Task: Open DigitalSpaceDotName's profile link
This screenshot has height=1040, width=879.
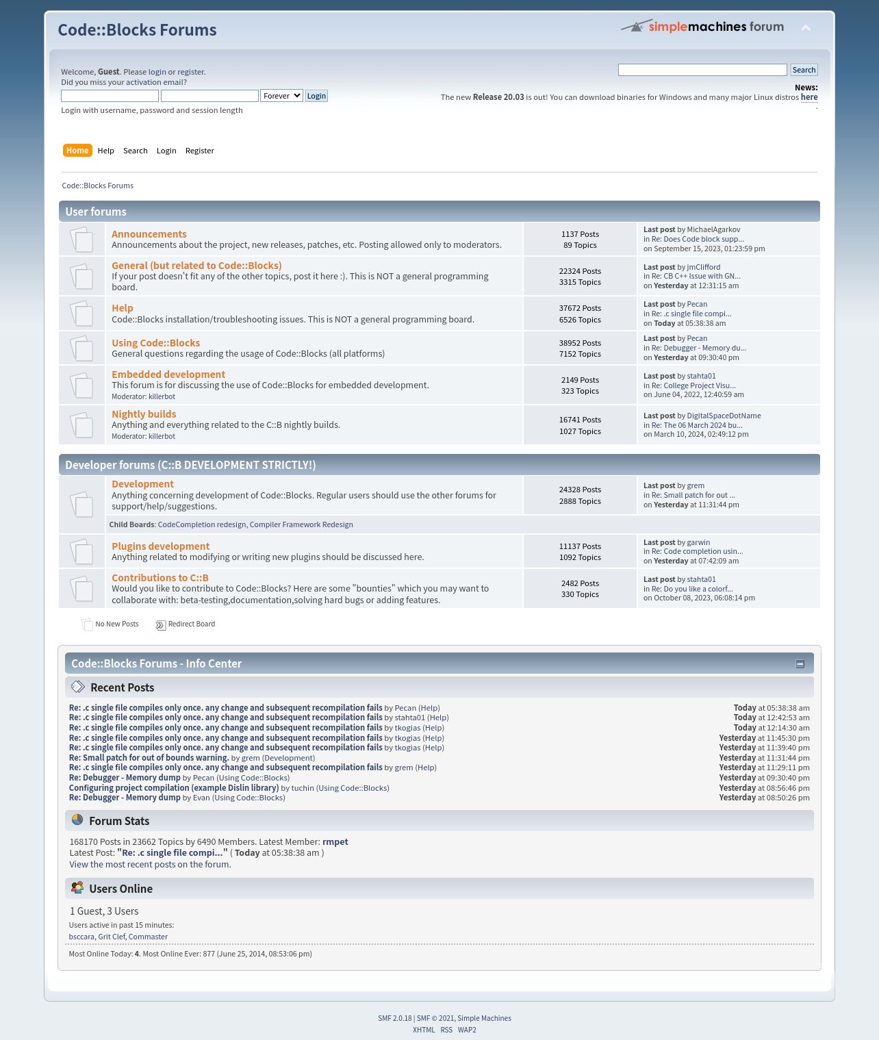Action: coord(724,416)
